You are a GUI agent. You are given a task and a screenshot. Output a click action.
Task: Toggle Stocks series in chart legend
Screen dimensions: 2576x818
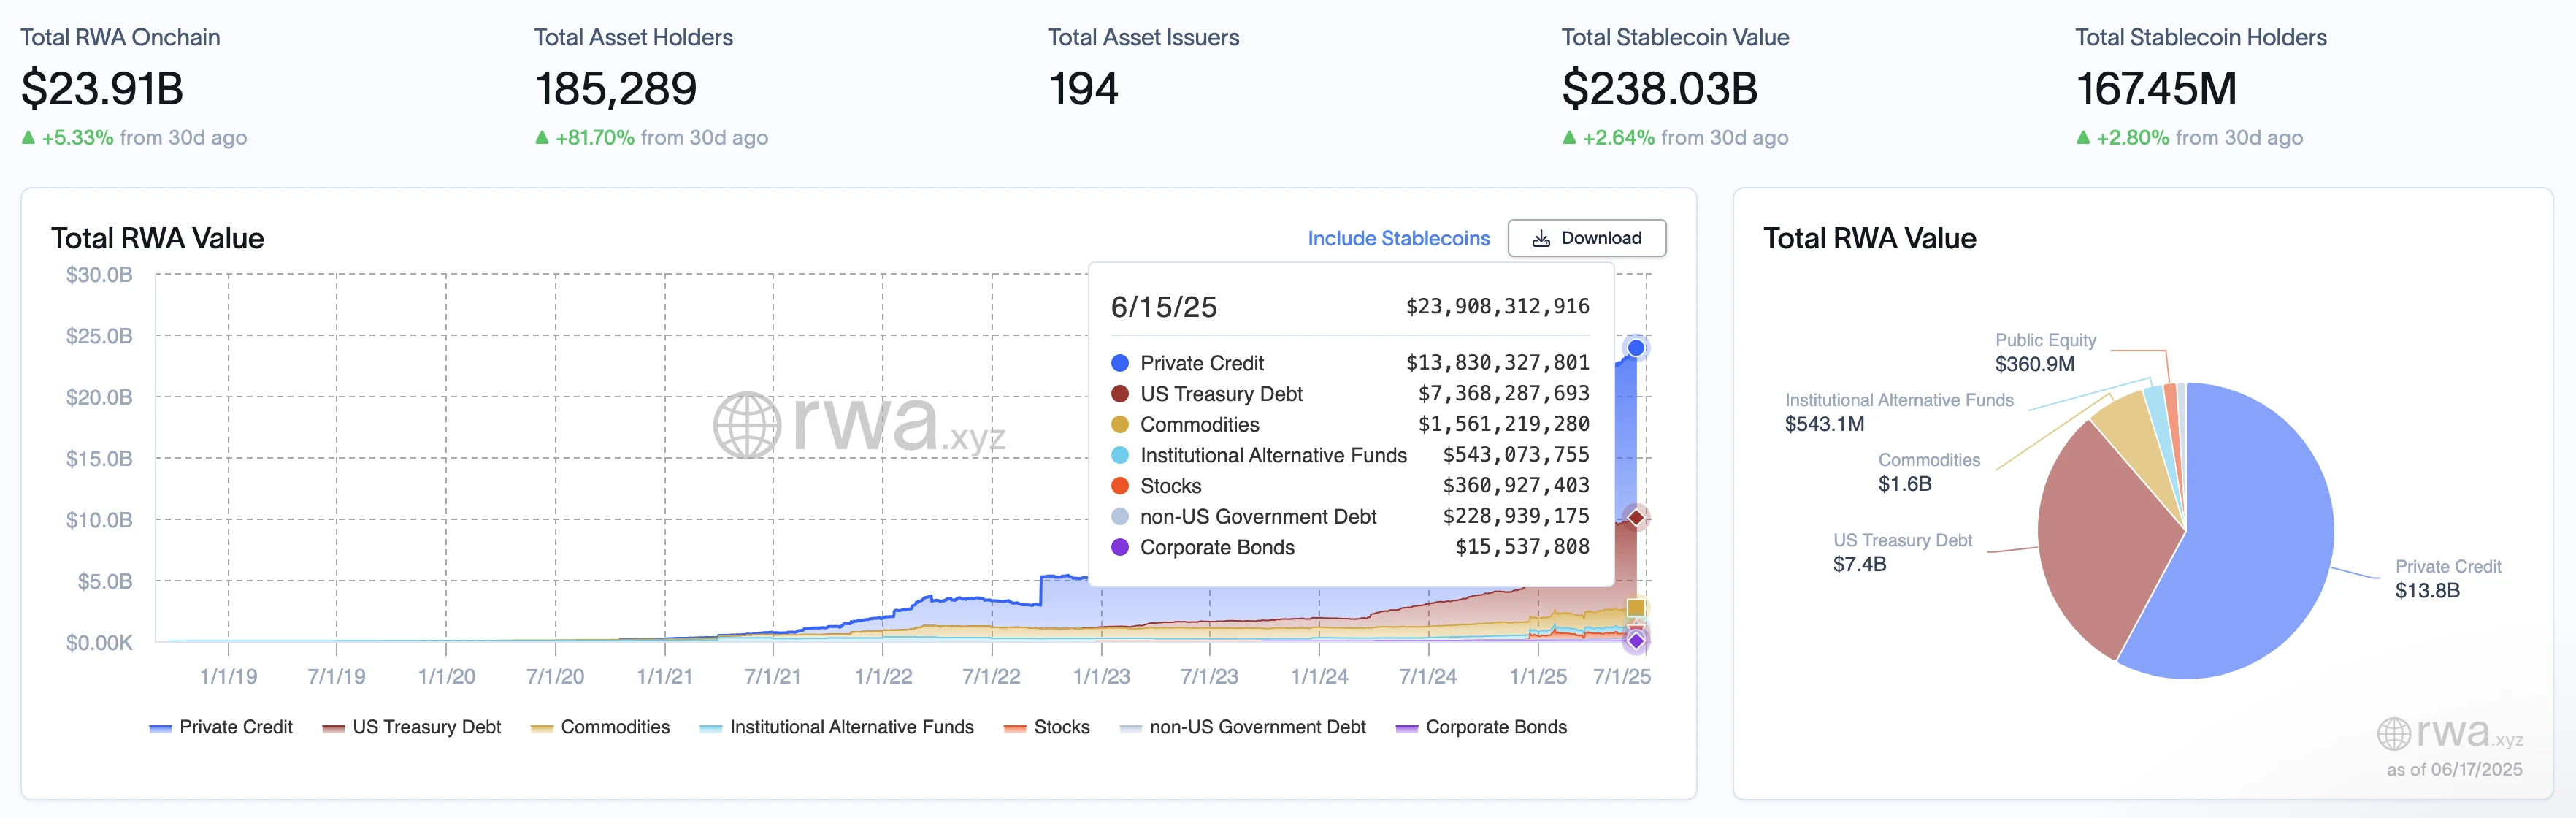[1047, 727]
